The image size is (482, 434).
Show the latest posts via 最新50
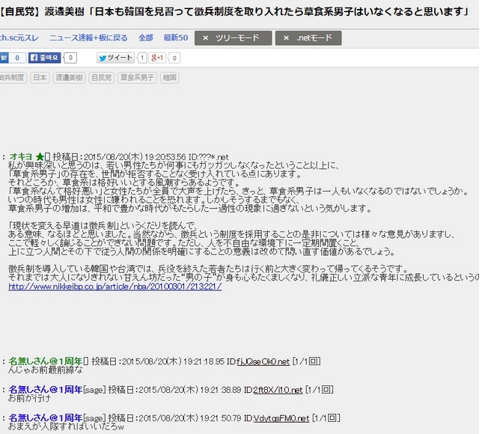[x=176, y=38]
